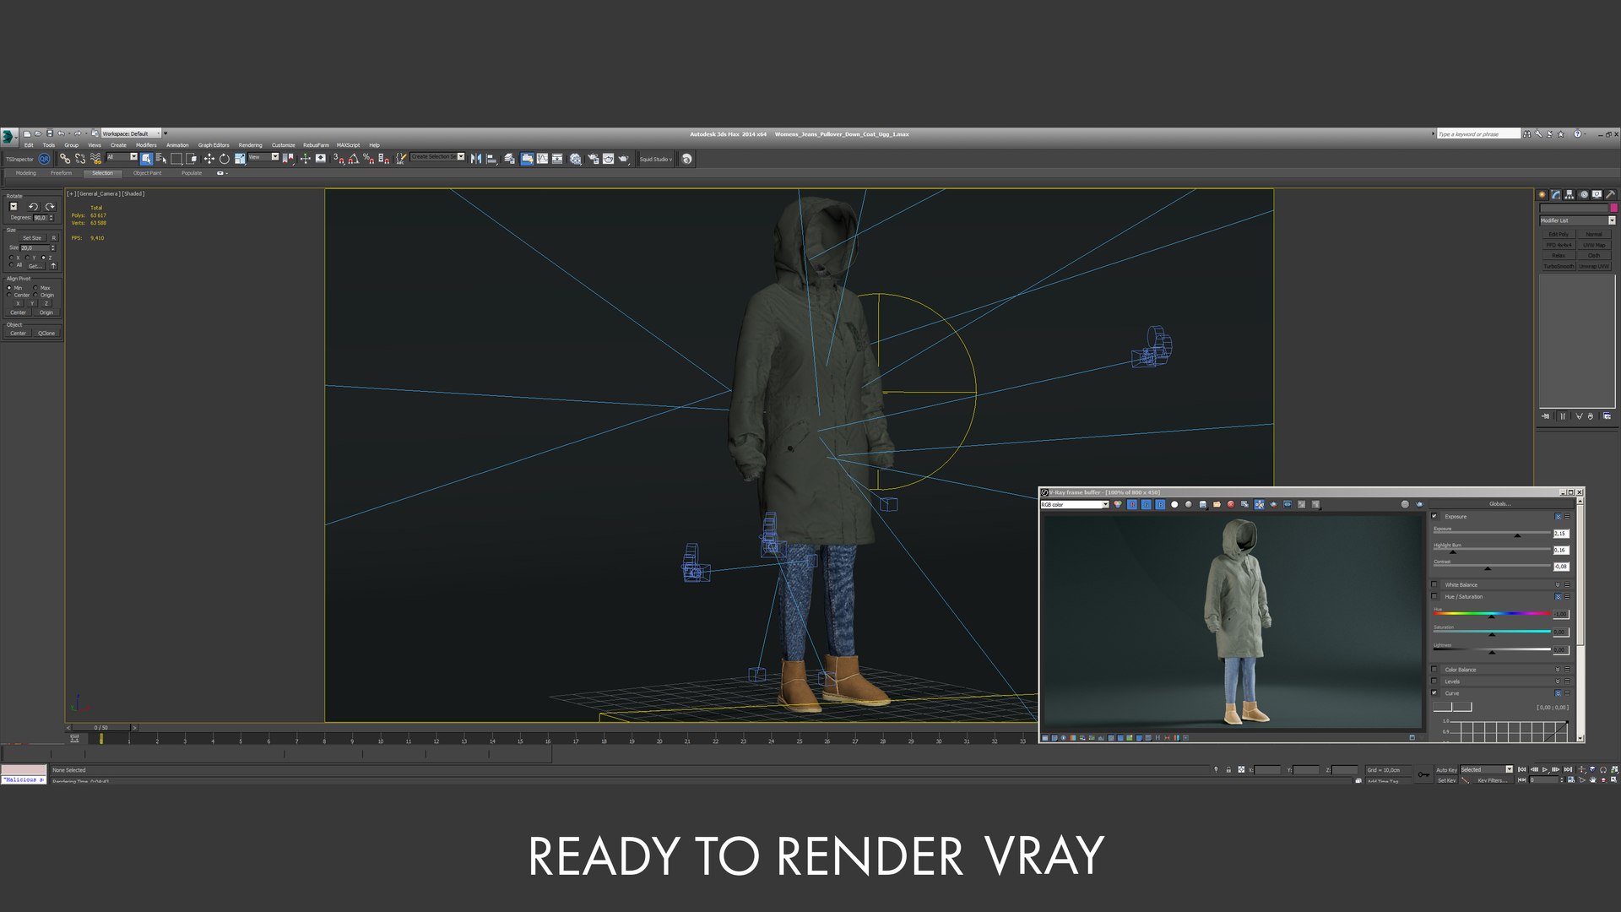Open Render Setup dialog
The image size is (1621, 912).
[x=593, y=158]
